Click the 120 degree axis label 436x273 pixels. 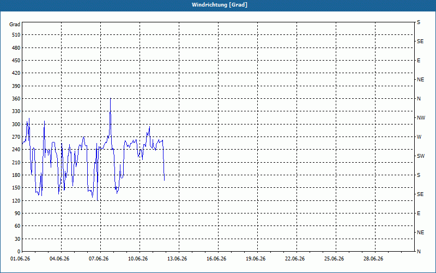tap(16, 200)
